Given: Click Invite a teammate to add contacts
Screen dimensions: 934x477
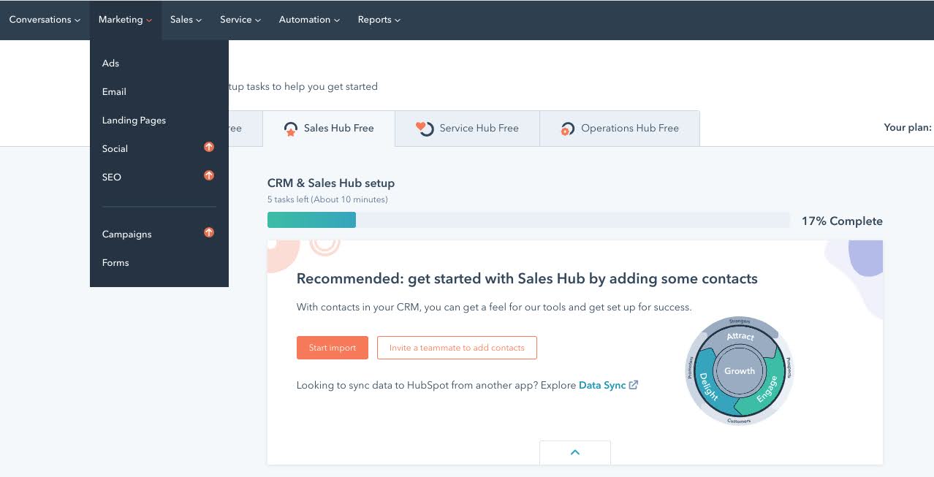Looking at the screenshot, I should coord(457,348).
